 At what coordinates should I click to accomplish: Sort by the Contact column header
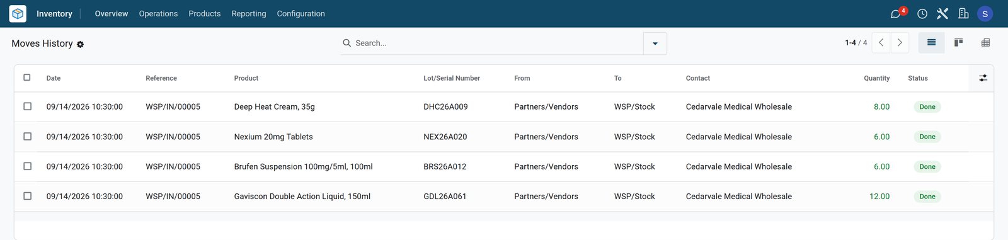pyautogui.click(x=698, y=78)
